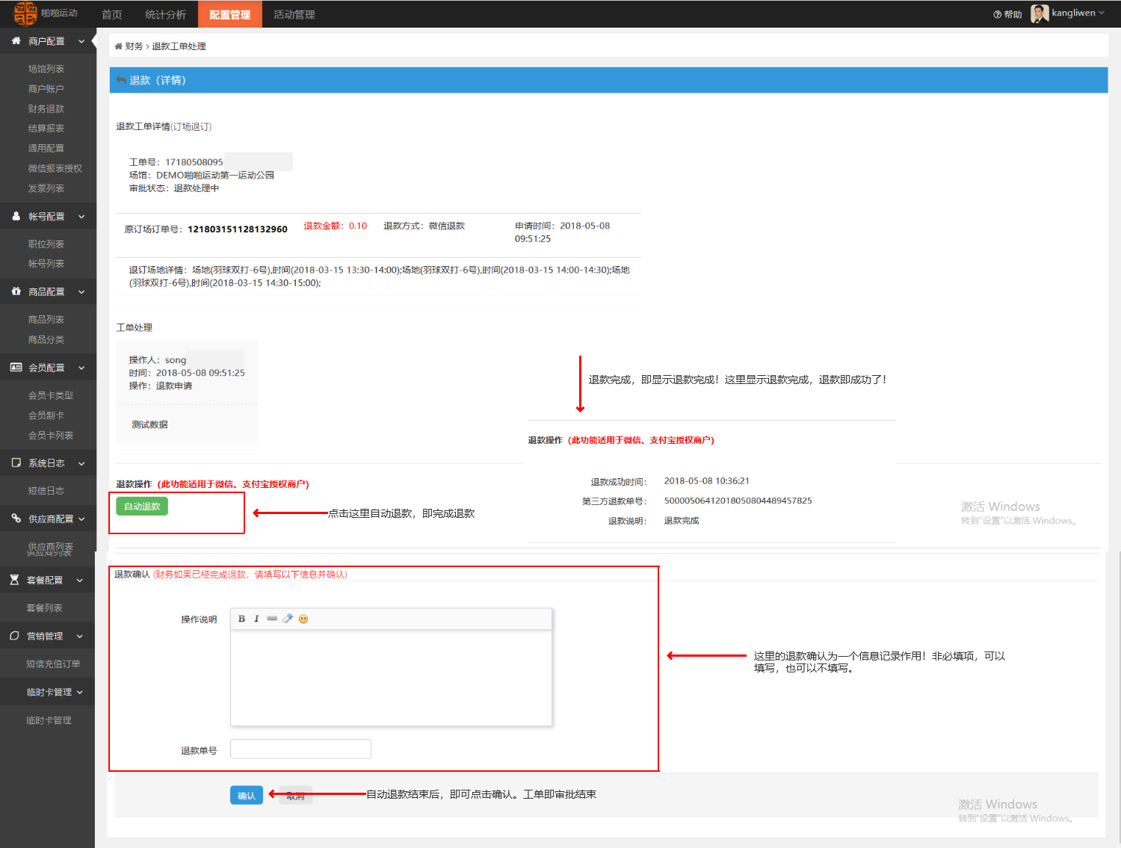This screenshot has width=1121, height=848.
Task: Open 微信报表授权 in the sidebar
Action: [x=55, y=169]
